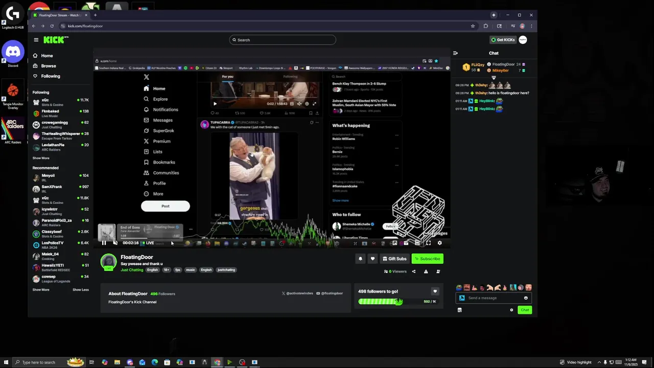Open @floatingdoor YouTube link
This screenshot has width=654, height=368.
click(330, 293)
